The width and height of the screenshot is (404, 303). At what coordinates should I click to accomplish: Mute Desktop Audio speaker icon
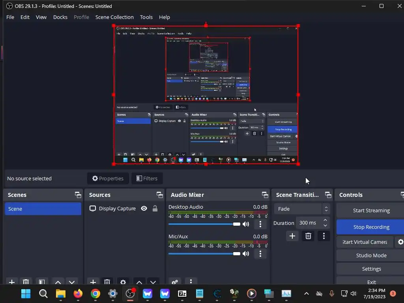click(x=246, y=224)
